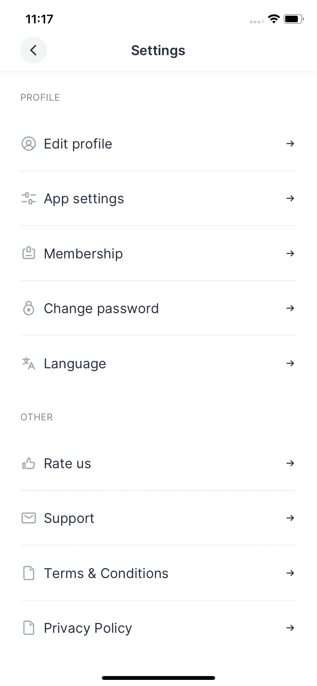Image resolution: width=317 pixels, height=686 pixels.
Task: Click the Rate us thumbs-up icon
Action: pos(29,463)
